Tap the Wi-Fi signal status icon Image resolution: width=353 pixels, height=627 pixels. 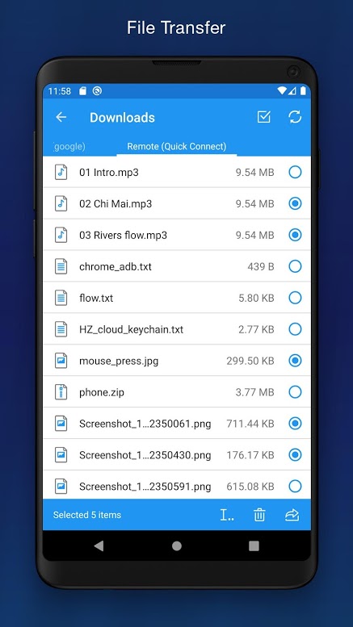(x=282, y=90)
